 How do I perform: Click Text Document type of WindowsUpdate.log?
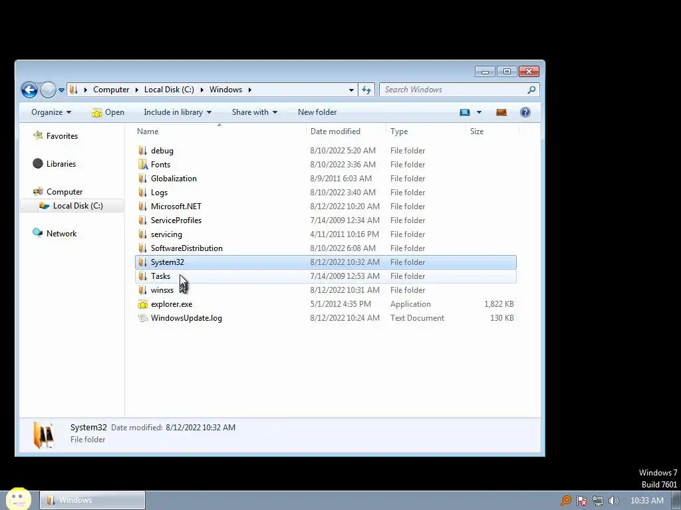[417, 318]
